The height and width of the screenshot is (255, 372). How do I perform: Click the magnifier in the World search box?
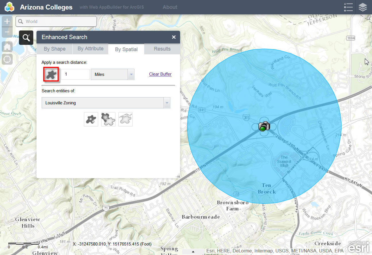pyautogui.click(x=21, y=21)
